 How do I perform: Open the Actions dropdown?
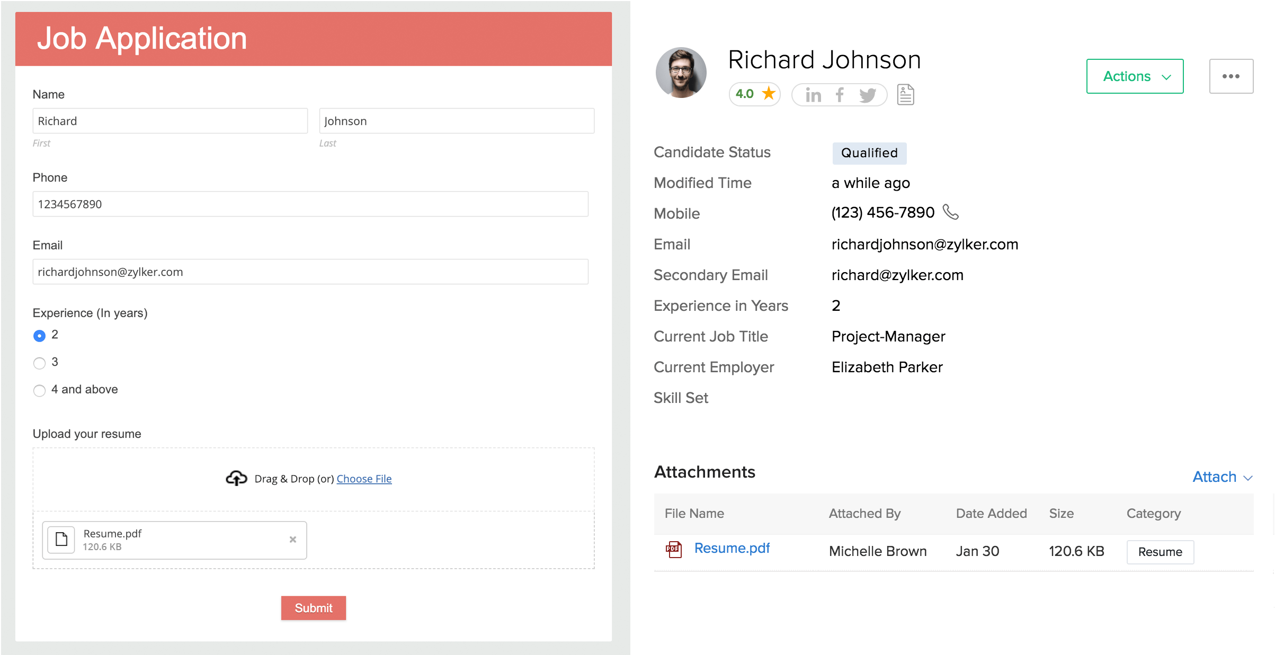[x=1135, y=76]
